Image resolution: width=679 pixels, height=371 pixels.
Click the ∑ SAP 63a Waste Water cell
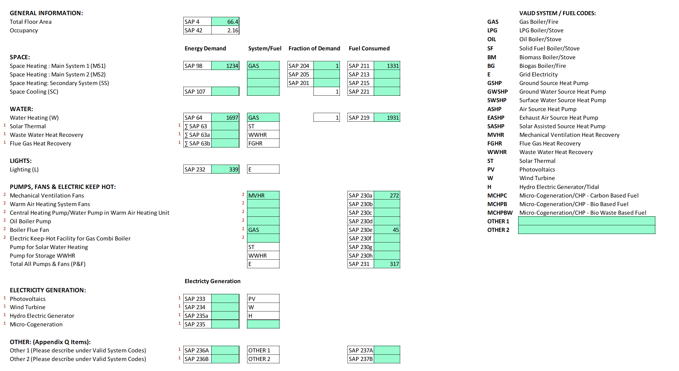pyautogui.click(x=225, y=135)
